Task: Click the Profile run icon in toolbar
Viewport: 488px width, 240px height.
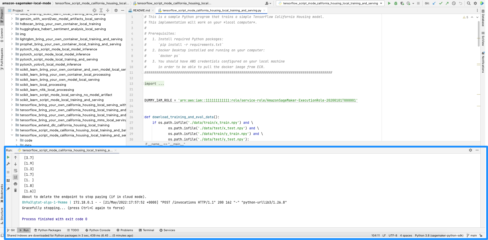Action: coord(408,3)
